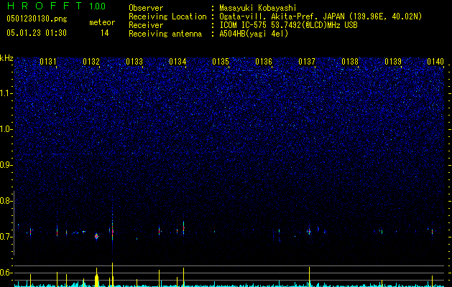Click the 1.0 kHz axis label
This screenshot has width=452, height=287.
6,129
